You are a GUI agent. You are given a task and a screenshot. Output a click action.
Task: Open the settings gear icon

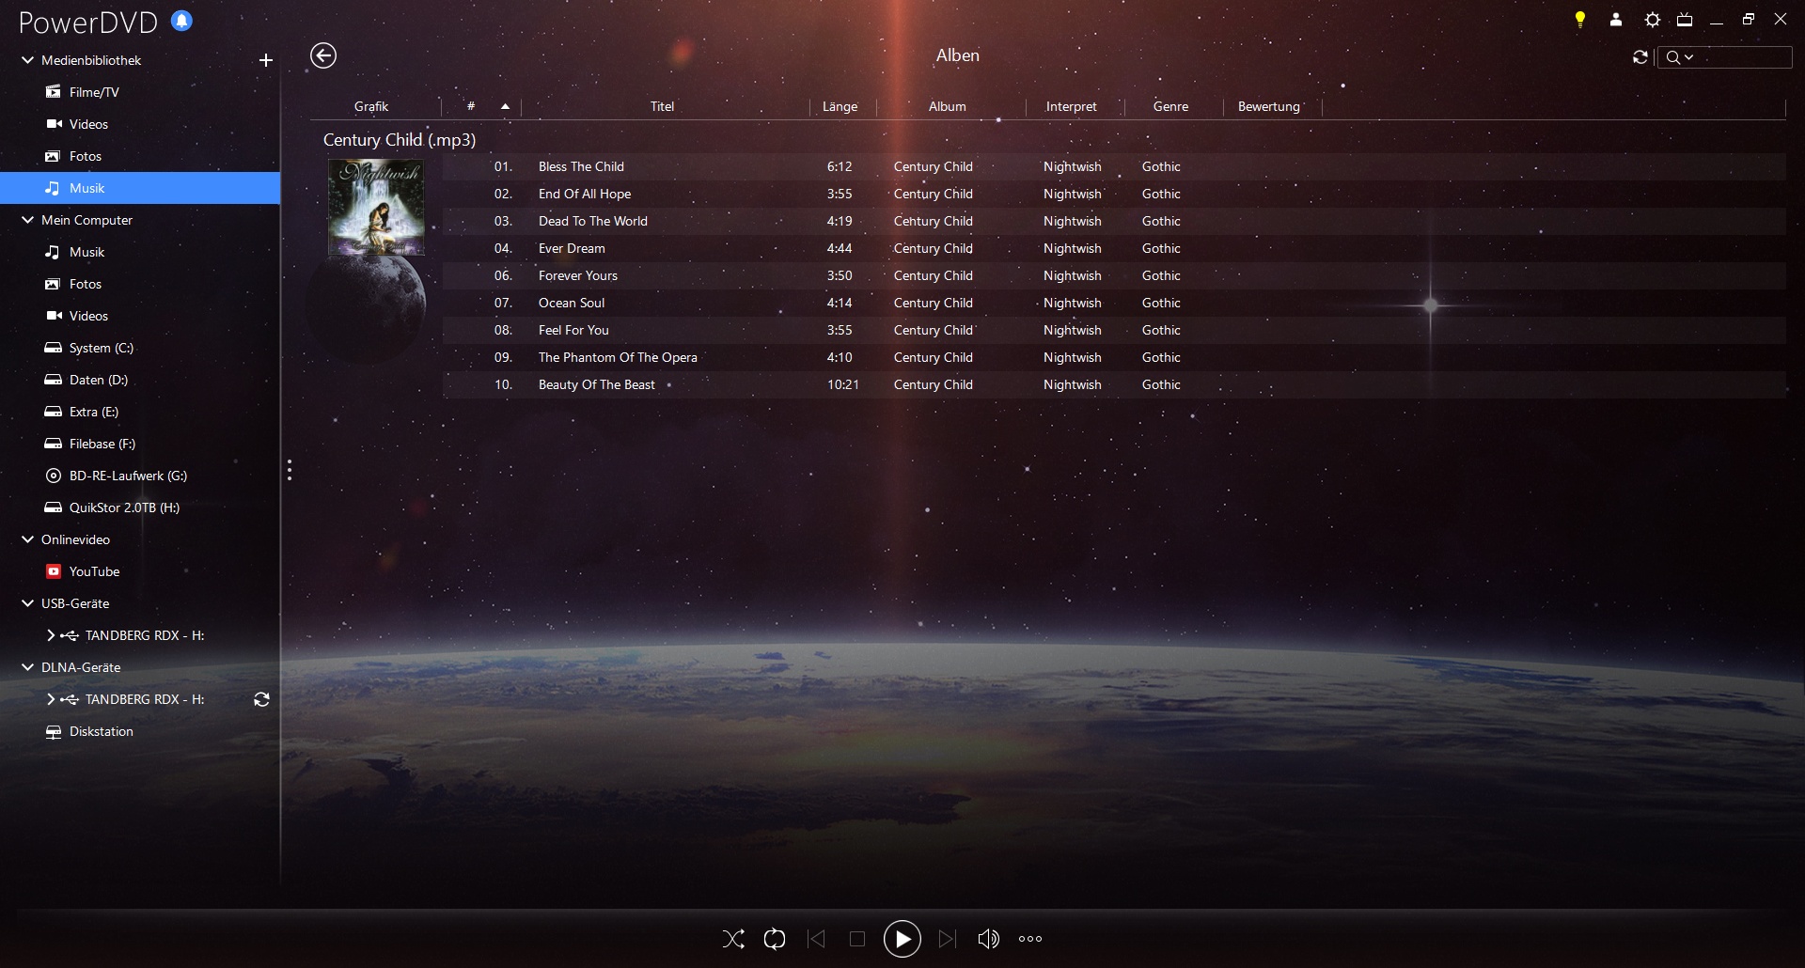point(1652,19)
